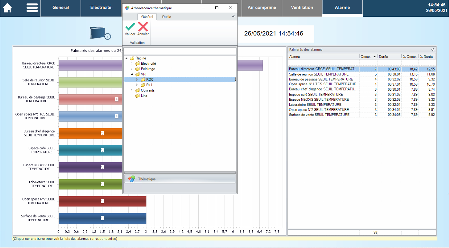This screenshot has width=449, height=248.
Task: Select the Espace NEOXIS SEUIL TEMPERATURE row
Action: coord(362,99)
